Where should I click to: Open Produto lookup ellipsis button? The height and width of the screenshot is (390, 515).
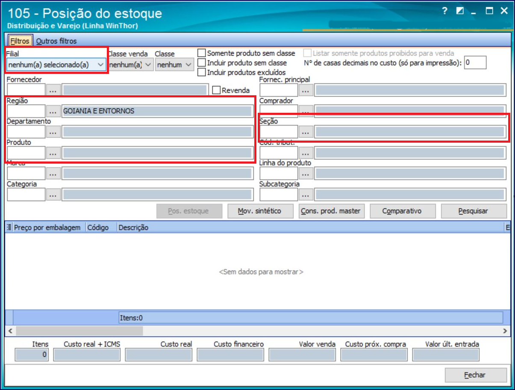(x=53, y=153)
